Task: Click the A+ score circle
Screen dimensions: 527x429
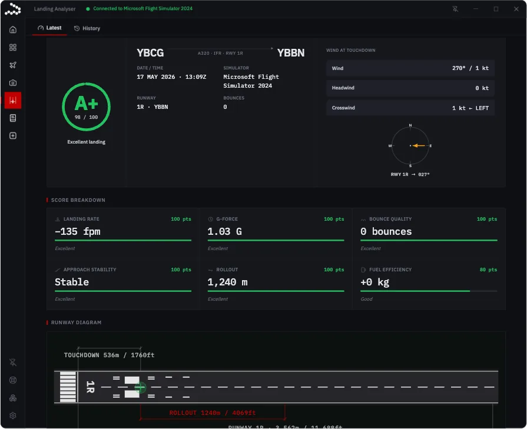Action: point(86,107)
